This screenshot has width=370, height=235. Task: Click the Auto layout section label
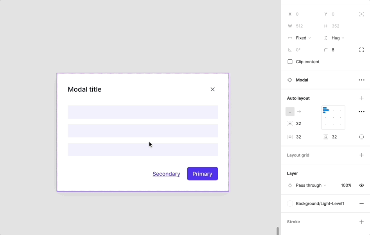coord(298,98)
